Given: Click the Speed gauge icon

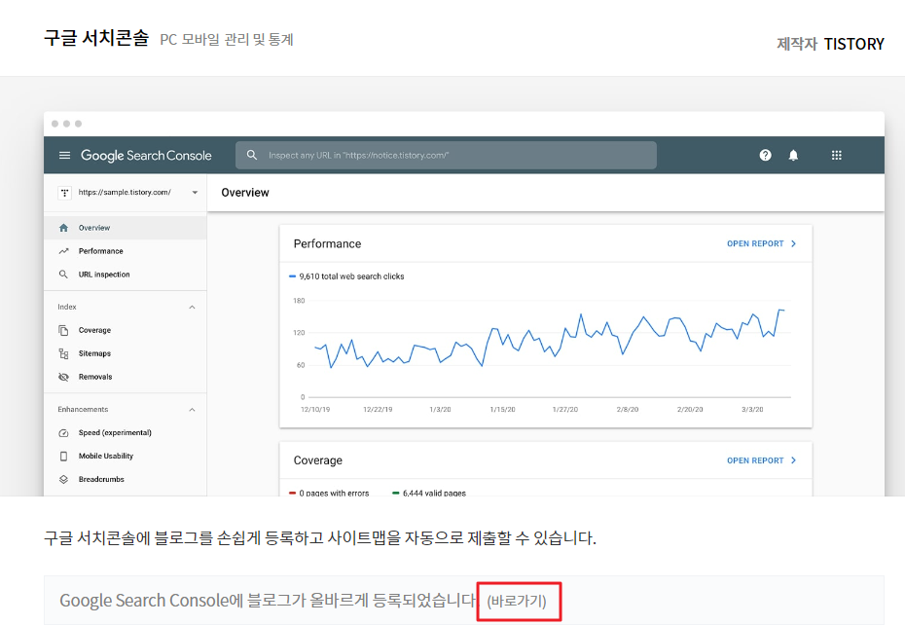Looking at the screenshot, I should (63, 432).
